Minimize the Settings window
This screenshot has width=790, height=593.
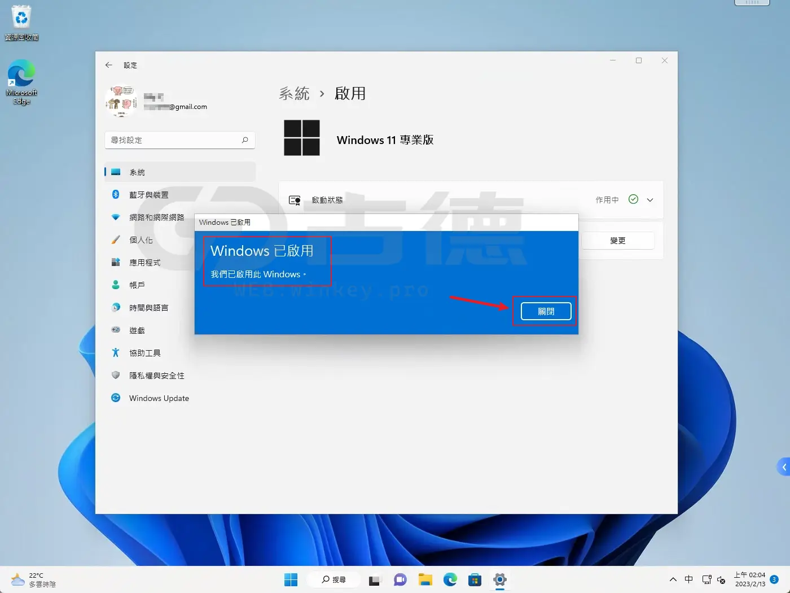click(613, 60)
